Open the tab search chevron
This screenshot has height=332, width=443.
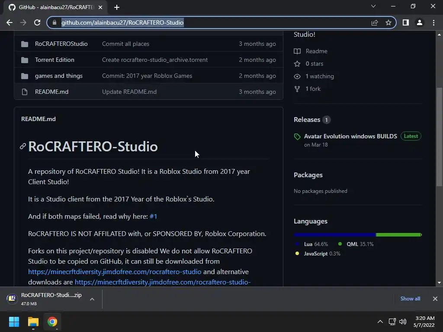tap(373, 6)
